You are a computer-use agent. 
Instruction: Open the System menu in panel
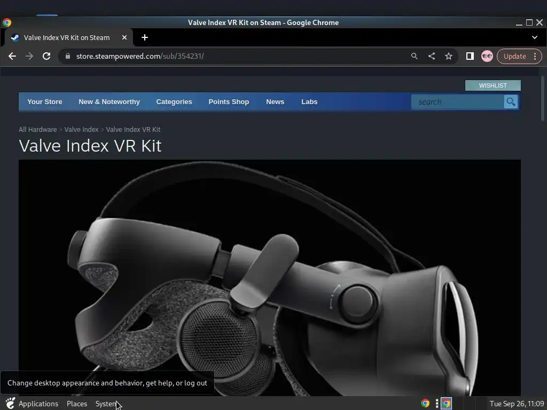(x=106, y=404)
